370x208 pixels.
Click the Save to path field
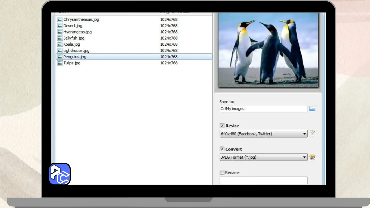(263, 109)
